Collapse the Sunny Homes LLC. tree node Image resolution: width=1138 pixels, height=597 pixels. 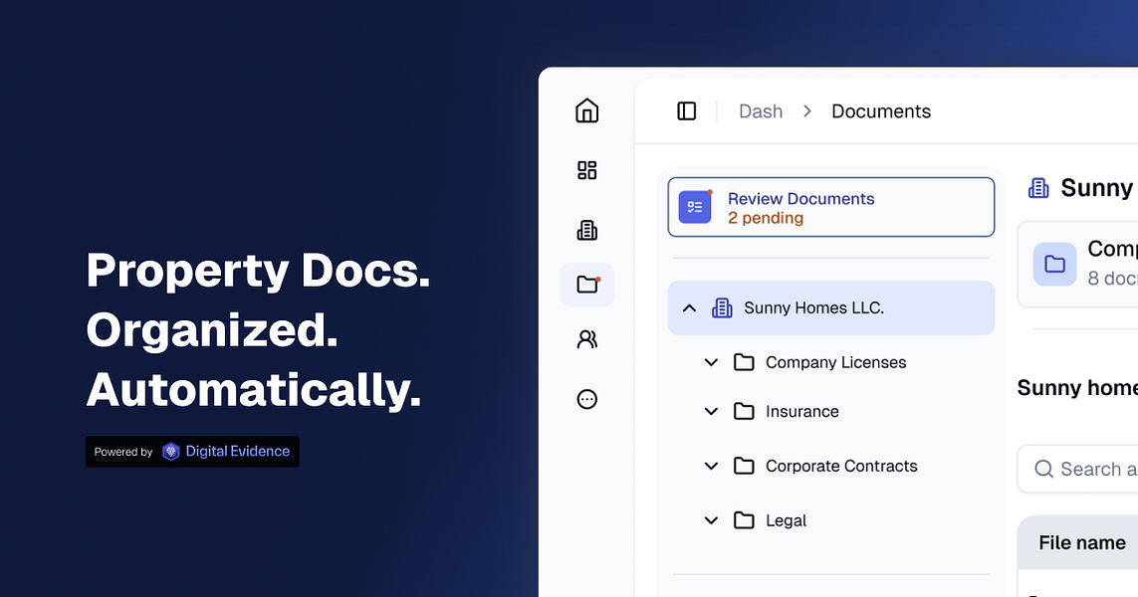690,308
